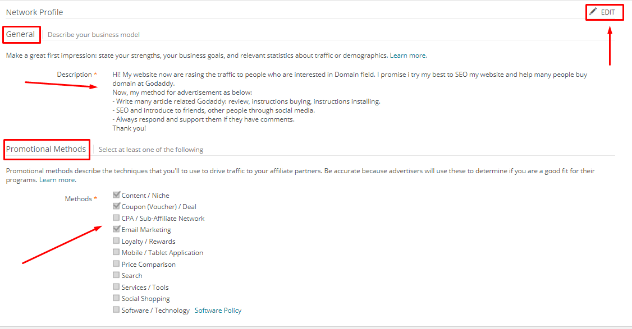Screen dimensions: 632x329
Task: Click the EDIT pencil icon
Action: pyautogui.click(x=593, y=12)
